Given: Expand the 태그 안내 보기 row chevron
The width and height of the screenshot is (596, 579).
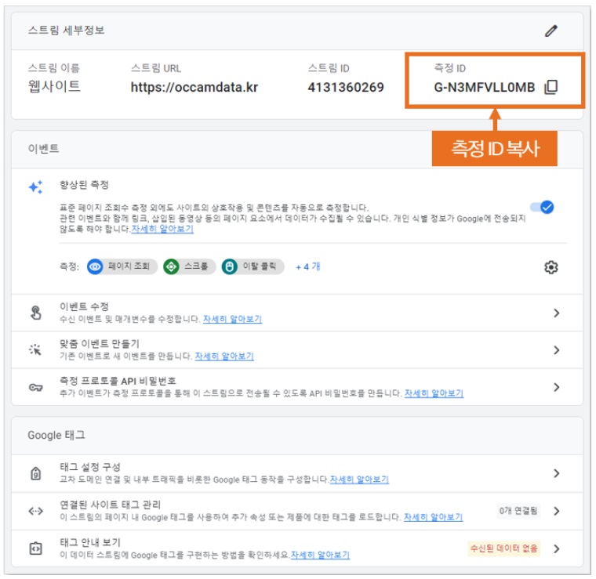Looking at the screenshot, I should (557, 548).
